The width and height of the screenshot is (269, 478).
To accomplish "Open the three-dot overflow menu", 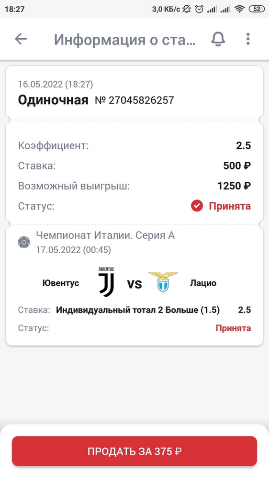I will pyautogui.click(x=248, y=39).
